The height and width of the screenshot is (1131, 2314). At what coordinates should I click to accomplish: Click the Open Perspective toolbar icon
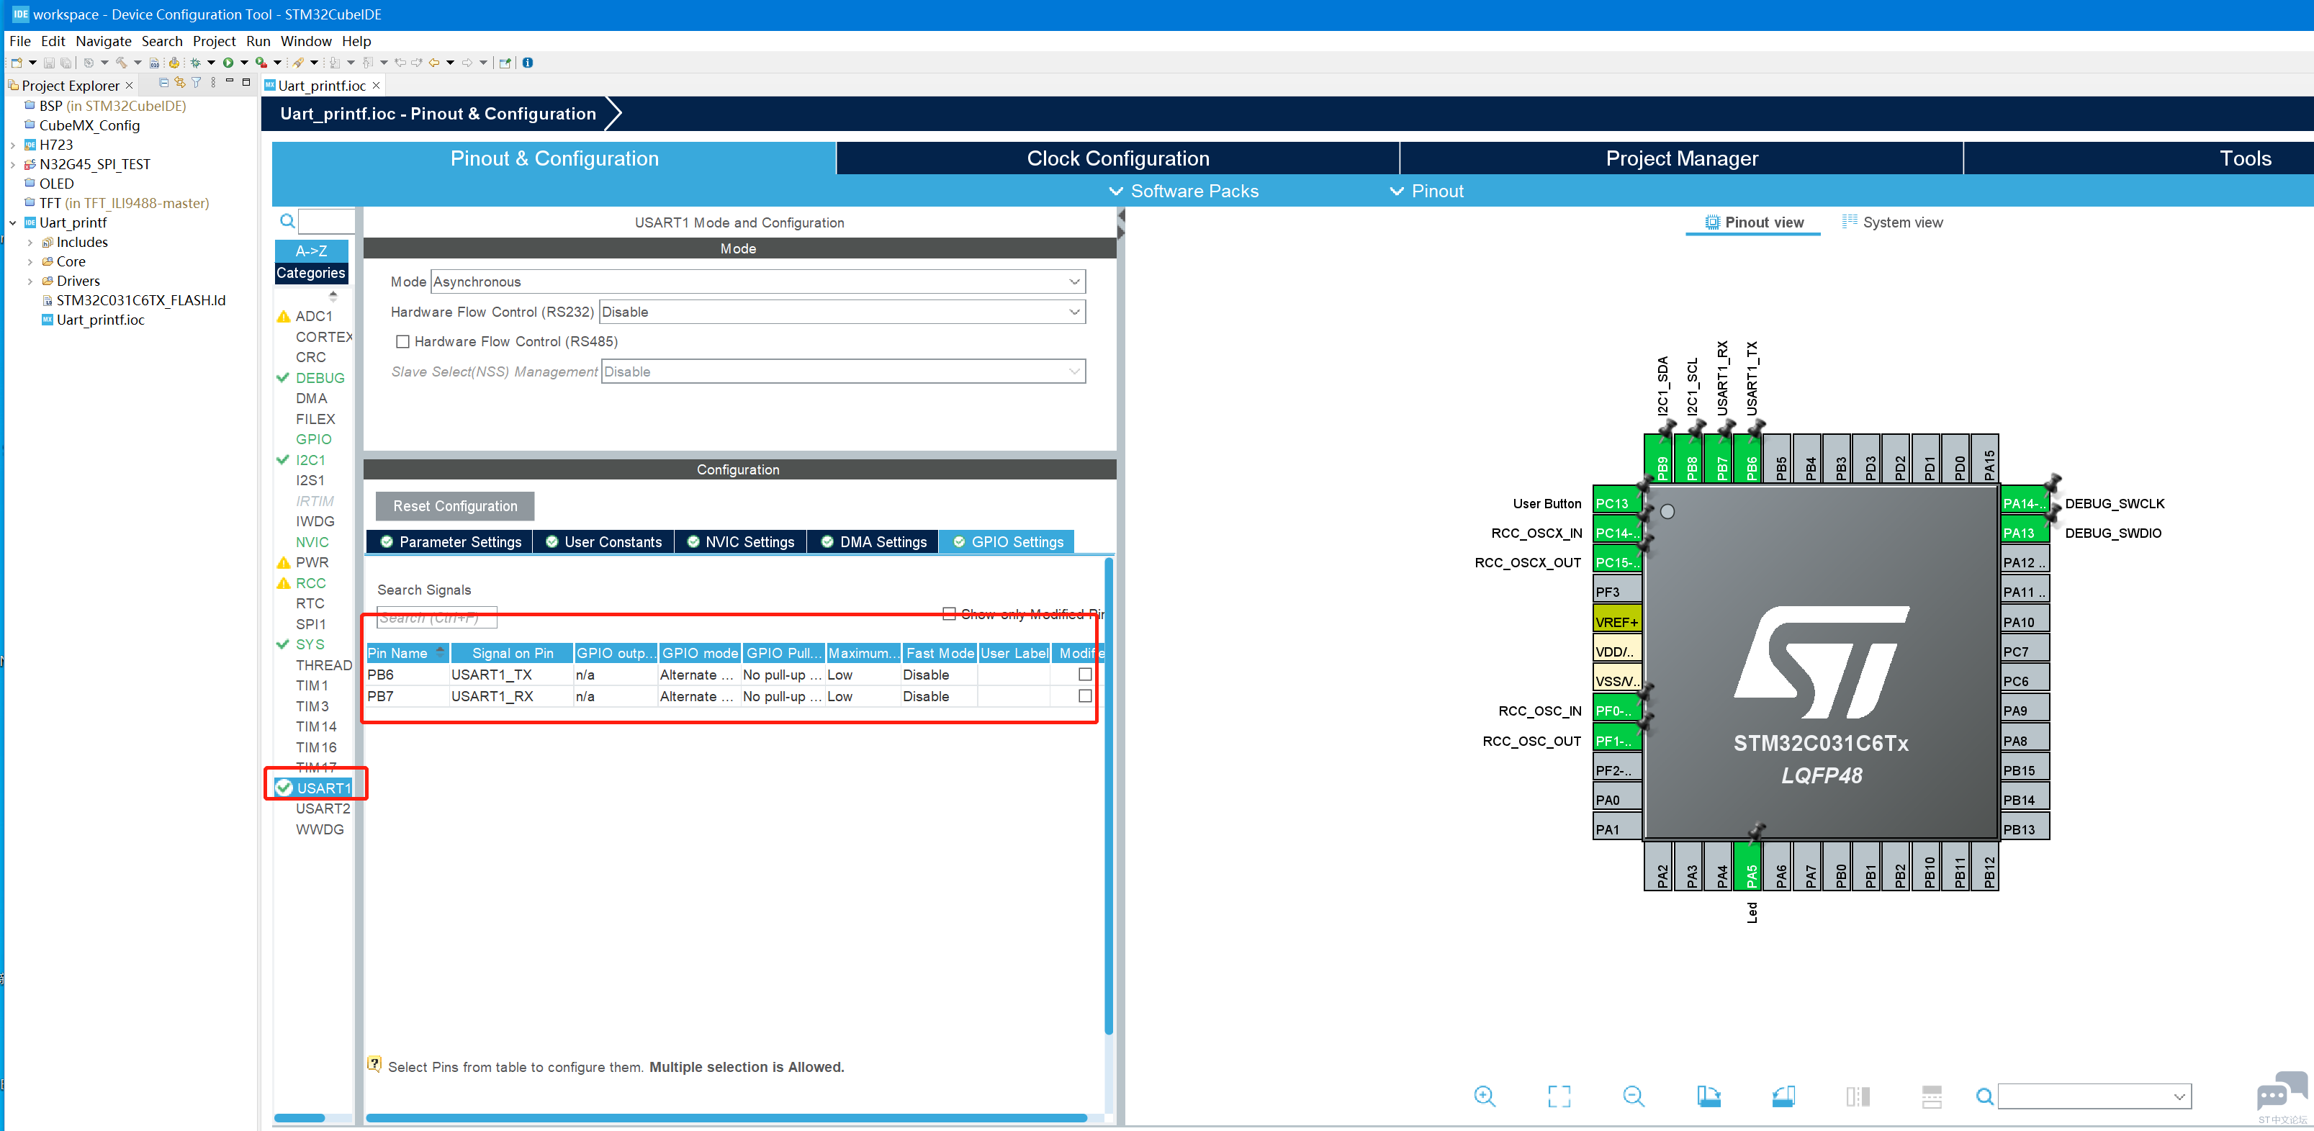505,63
